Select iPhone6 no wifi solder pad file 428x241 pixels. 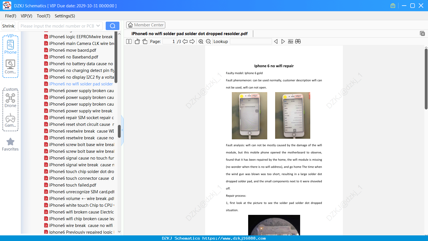coord(79,84)
